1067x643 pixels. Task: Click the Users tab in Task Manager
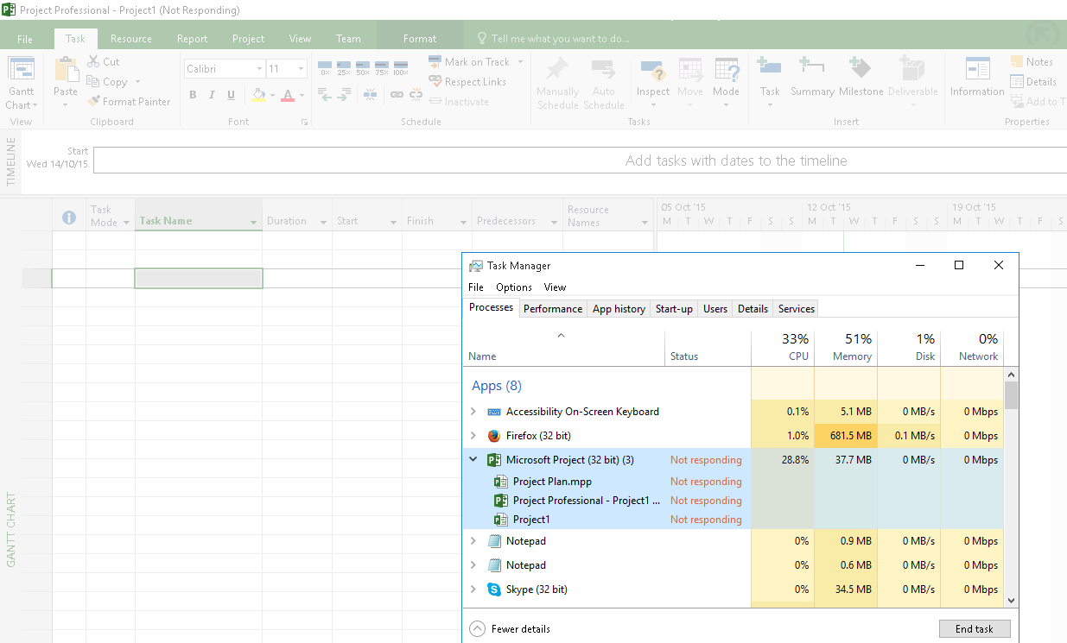715,308
